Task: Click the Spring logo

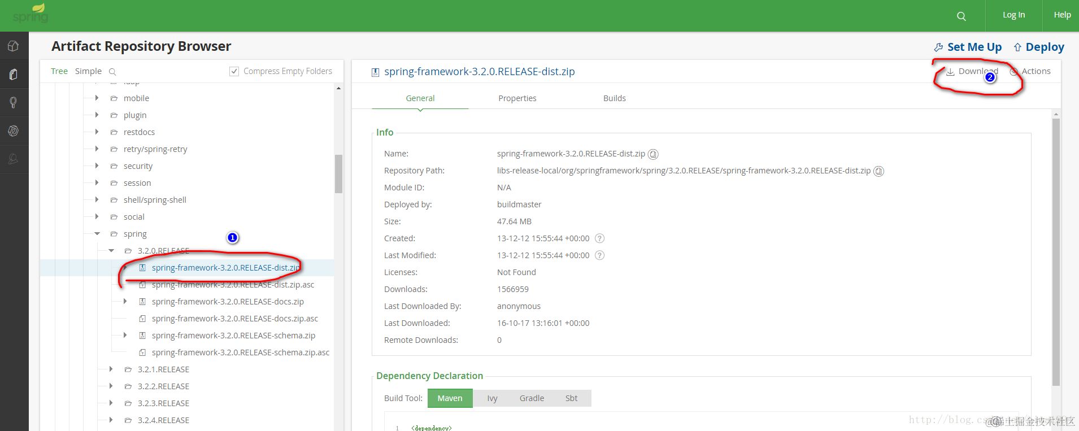Action: click(31, 14)
